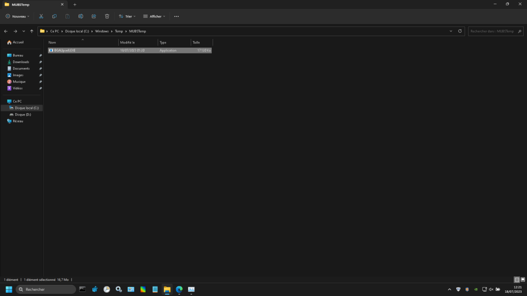Open recent locations dropdown chevron
Image resolution: width=527 pixels, height=296 pixels.
point(24,31)
